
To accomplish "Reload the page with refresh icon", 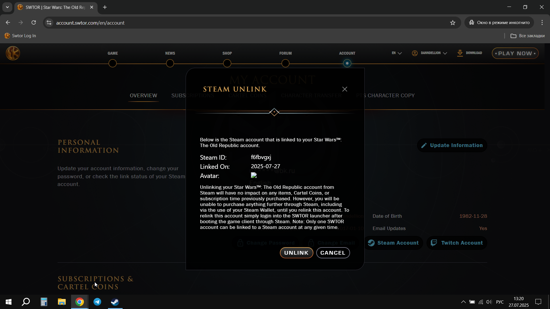I will click(x=34, y=23).
